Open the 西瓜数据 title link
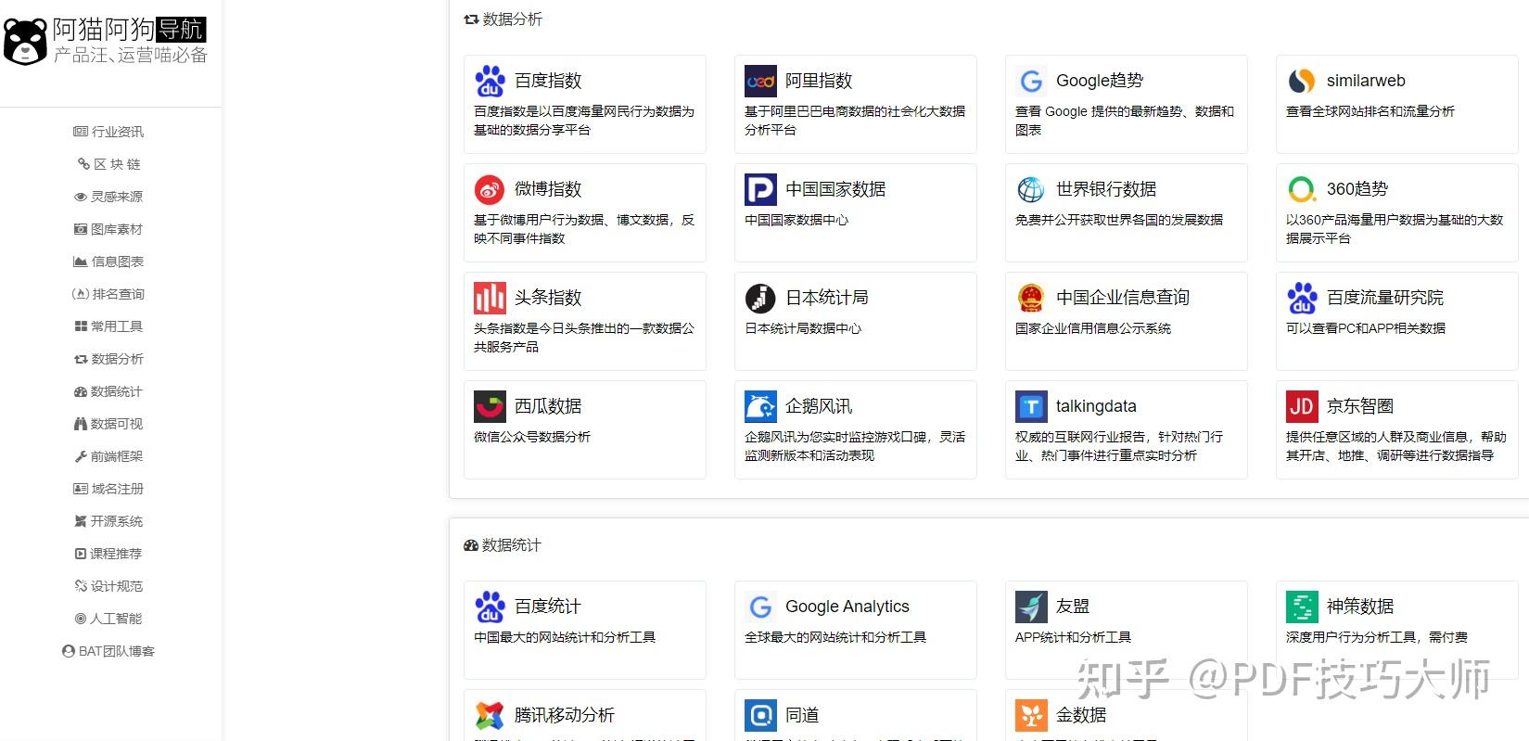This screenshot has height=741, width=1529. (x=548, y=406)
